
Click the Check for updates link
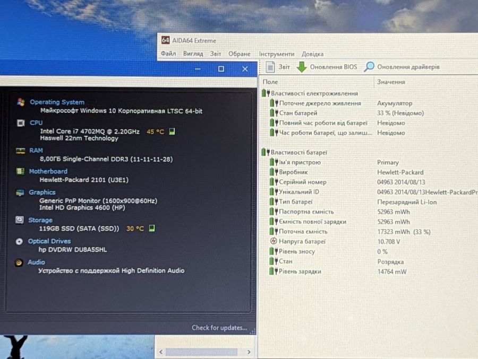pos(219,328)
